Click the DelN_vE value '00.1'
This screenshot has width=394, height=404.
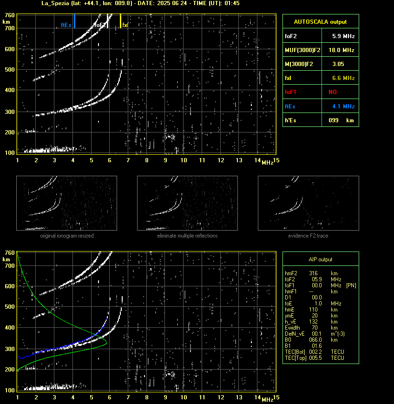317,334
